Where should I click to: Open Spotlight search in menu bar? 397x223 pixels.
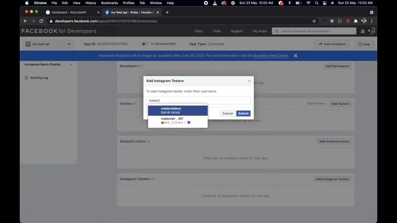[316, 3]
